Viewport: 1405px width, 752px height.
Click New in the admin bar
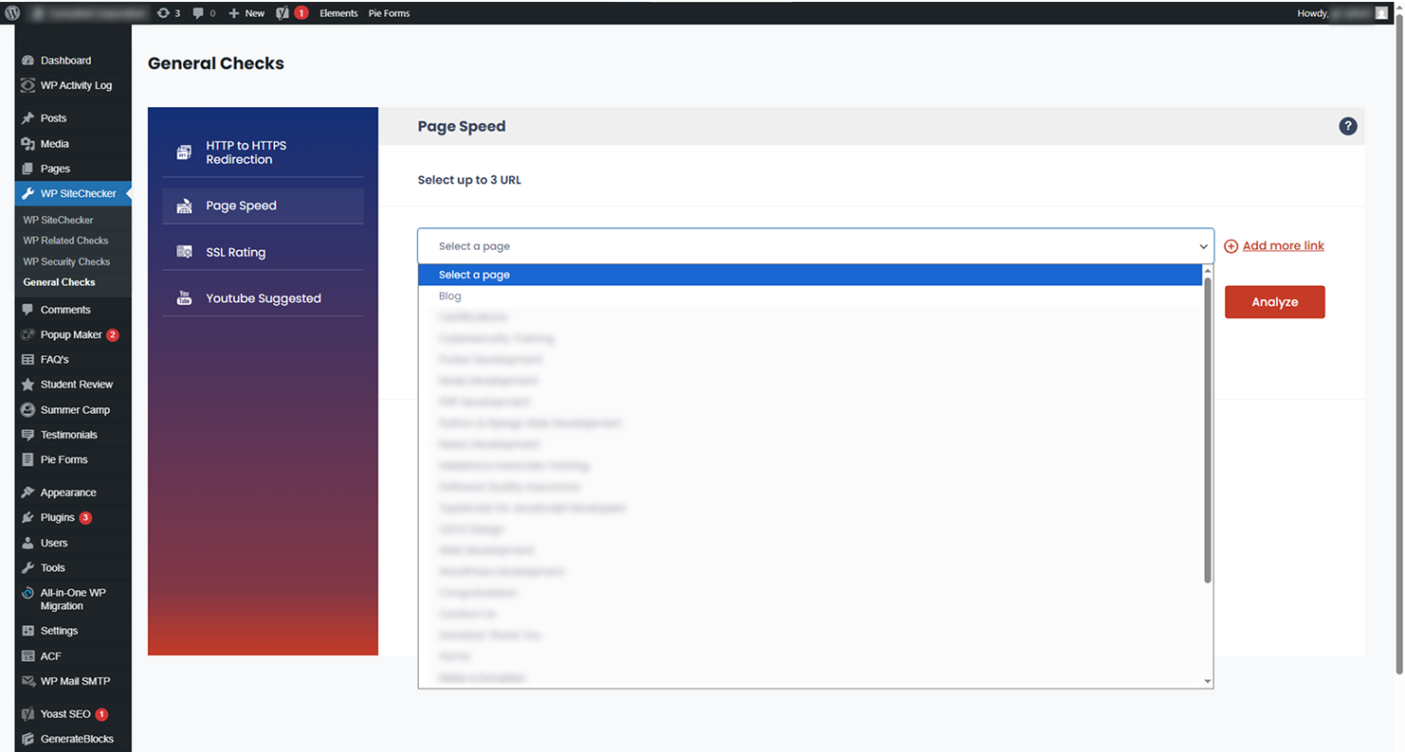click(247, 13)
